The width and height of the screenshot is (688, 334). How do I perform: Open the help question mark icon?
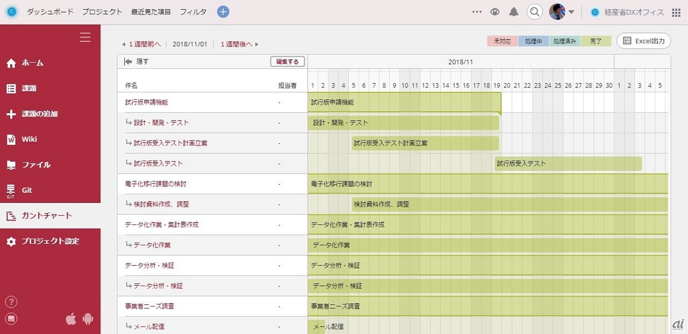pos(11,302)
